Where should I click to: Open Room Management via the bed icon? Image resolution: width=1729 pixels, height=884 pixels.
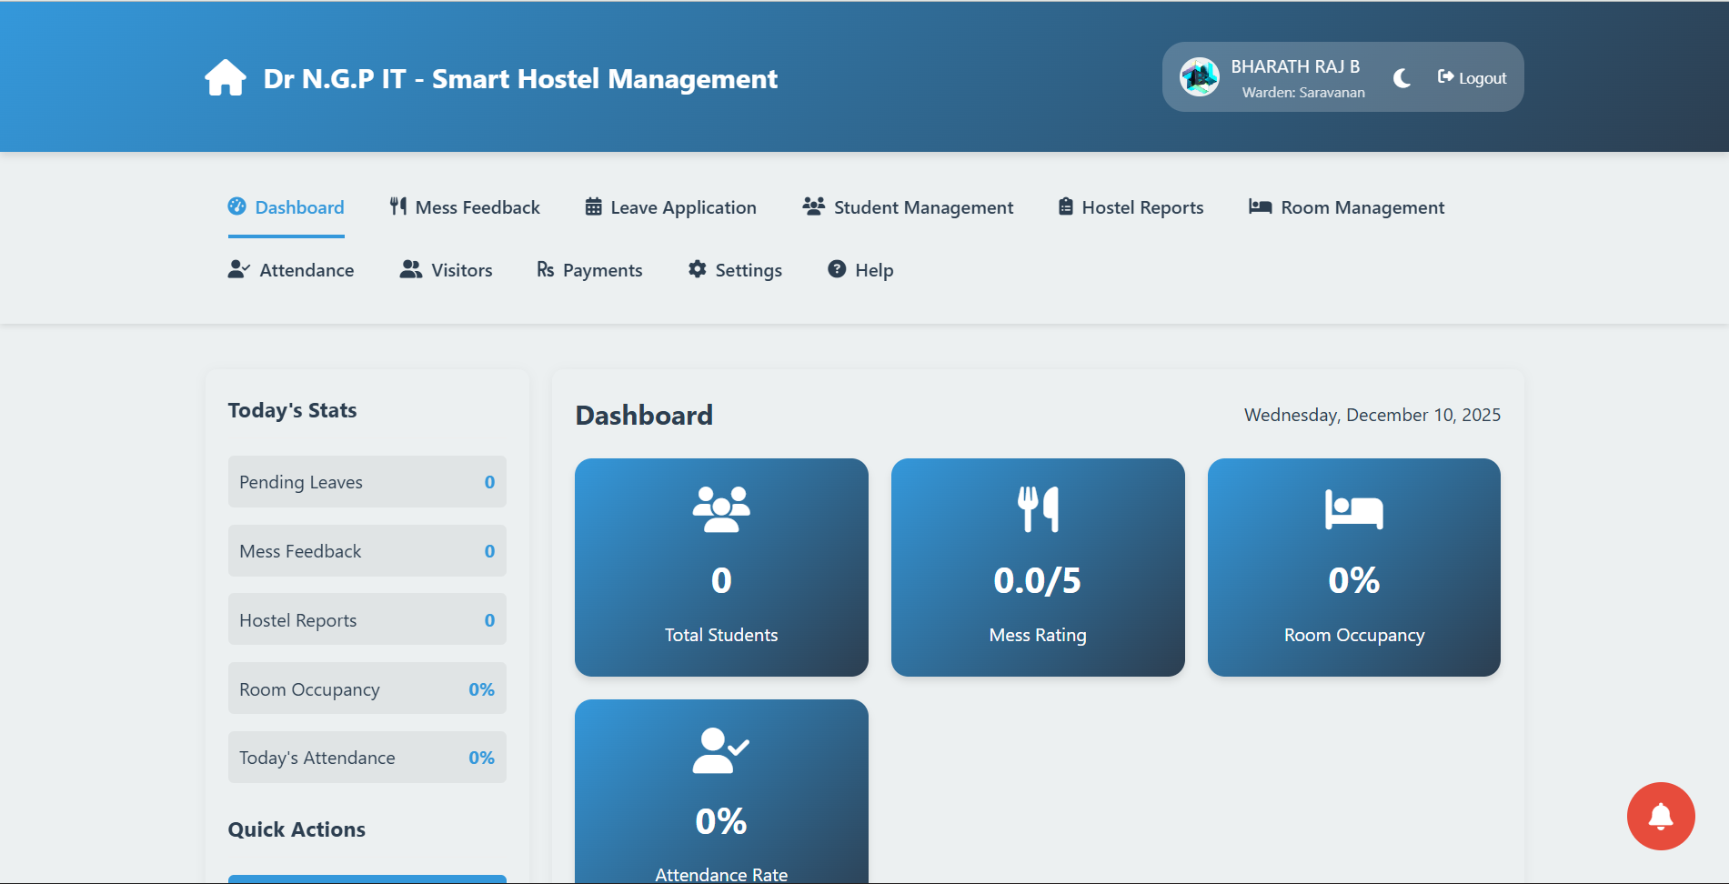(1260, 206)
